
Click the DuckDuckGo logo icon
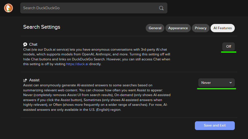click(x=8, y=8)
